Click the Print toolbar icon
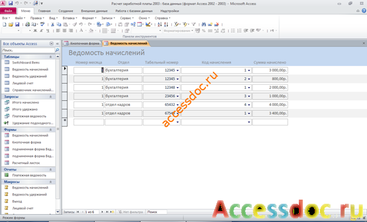Screen dimensions: 367x222 pyautogui.click(x=28, y=24)
